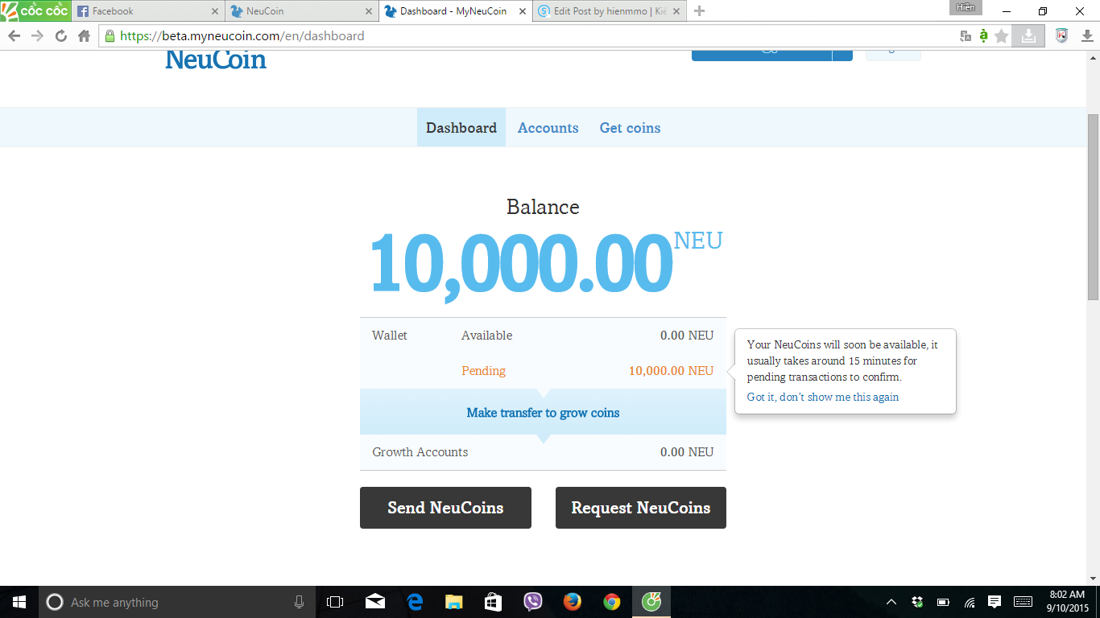This screenshot has width=1100, height=618.
Task: Click the Cốc Cốc taskbar icon
Action: [651, 602]
